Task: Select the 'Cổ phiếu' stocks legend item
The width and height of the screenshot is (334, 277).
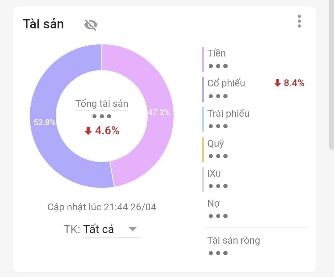Action: coord(226,83)
